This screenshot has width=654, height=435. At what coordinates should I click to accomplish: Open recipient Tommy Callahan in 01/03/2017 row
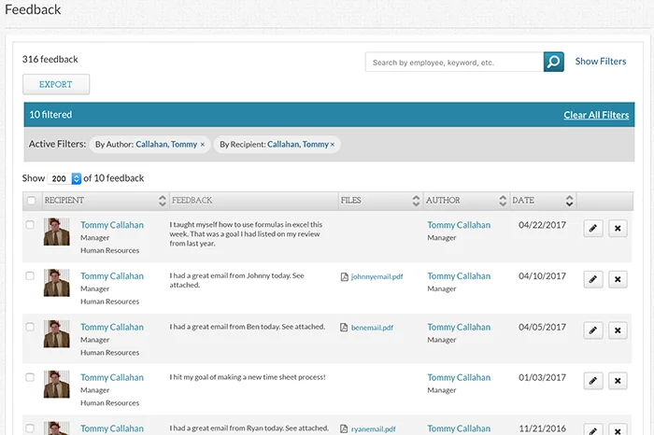[112, 377]
